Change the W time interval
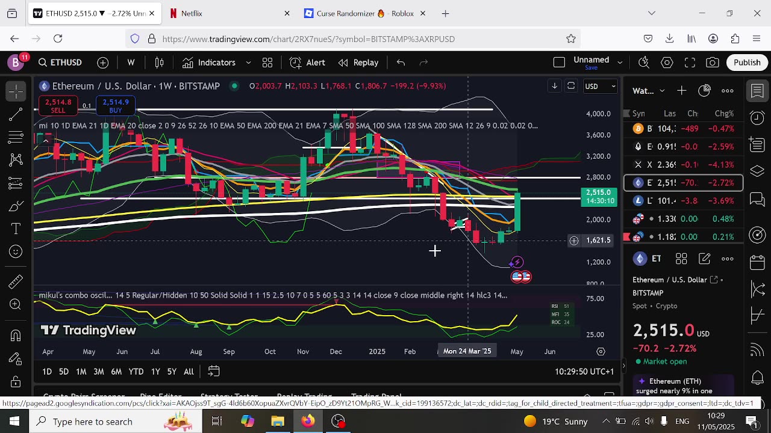This screenshot has height=433, width=771. pos(131,63)
